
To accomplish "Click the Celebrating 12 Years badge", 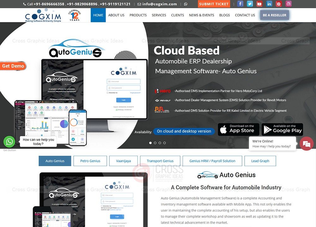I will coord(75,15).
